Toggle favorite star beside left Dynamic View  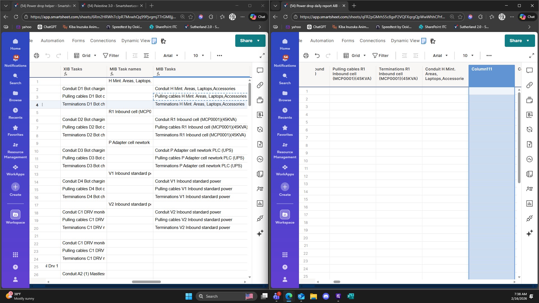pyautogui.click(x=163, y=41)
